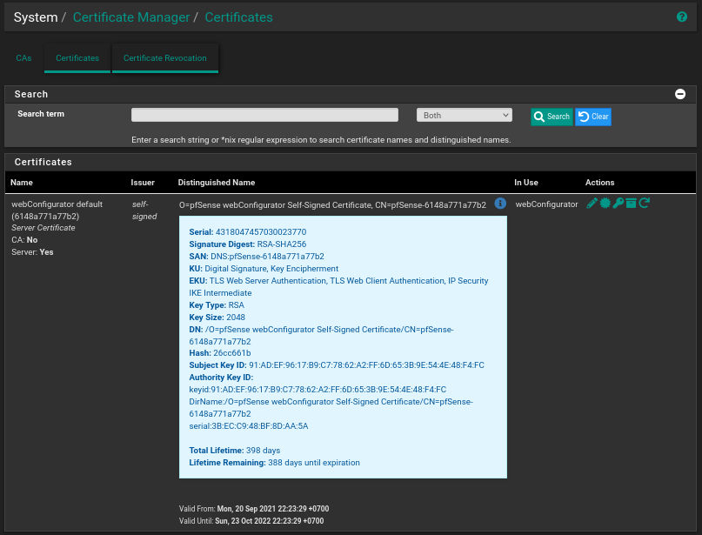Click the blue info icon beside distinguished name
Screen dimensions: 702x535
coord(500,204)
